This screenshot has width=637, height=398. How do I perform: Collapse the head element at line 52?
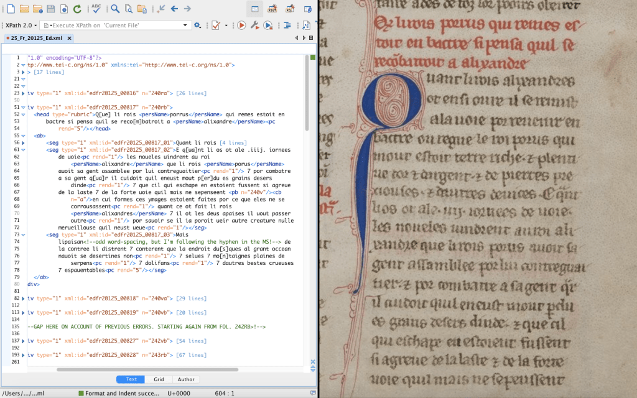point(23,114)
